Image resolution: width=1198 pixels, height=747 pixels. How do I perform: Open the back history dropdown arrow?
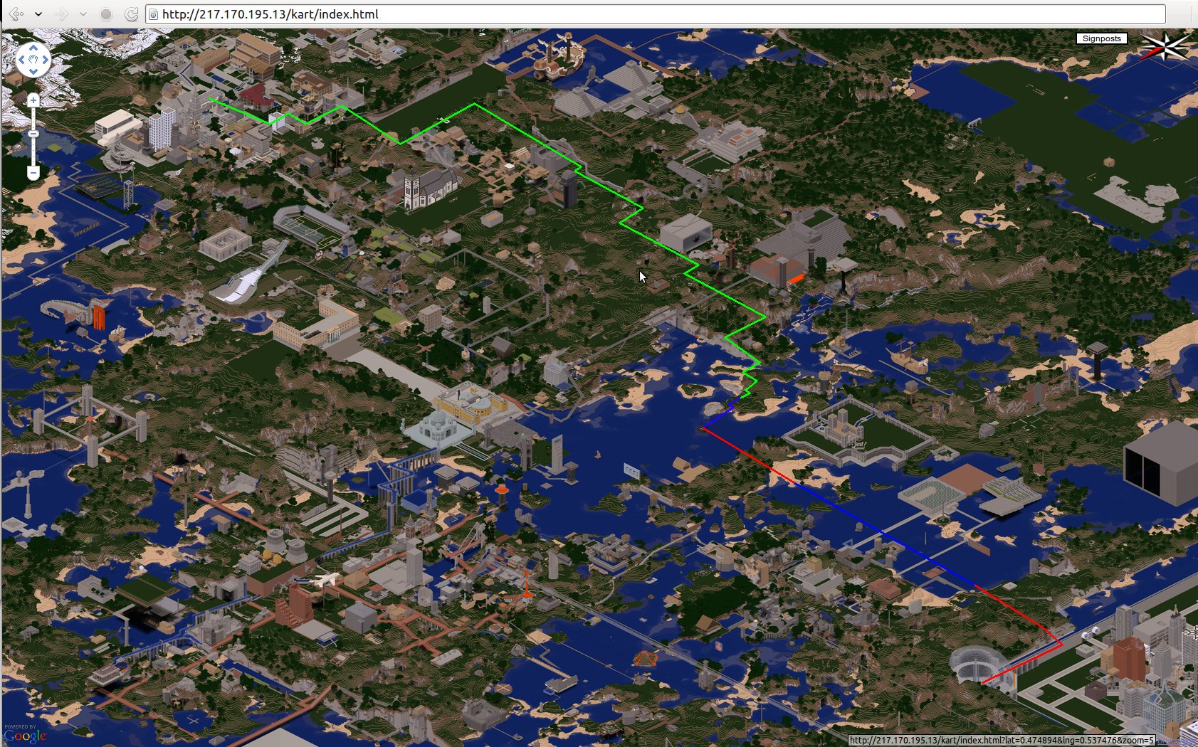click(38, 14)
